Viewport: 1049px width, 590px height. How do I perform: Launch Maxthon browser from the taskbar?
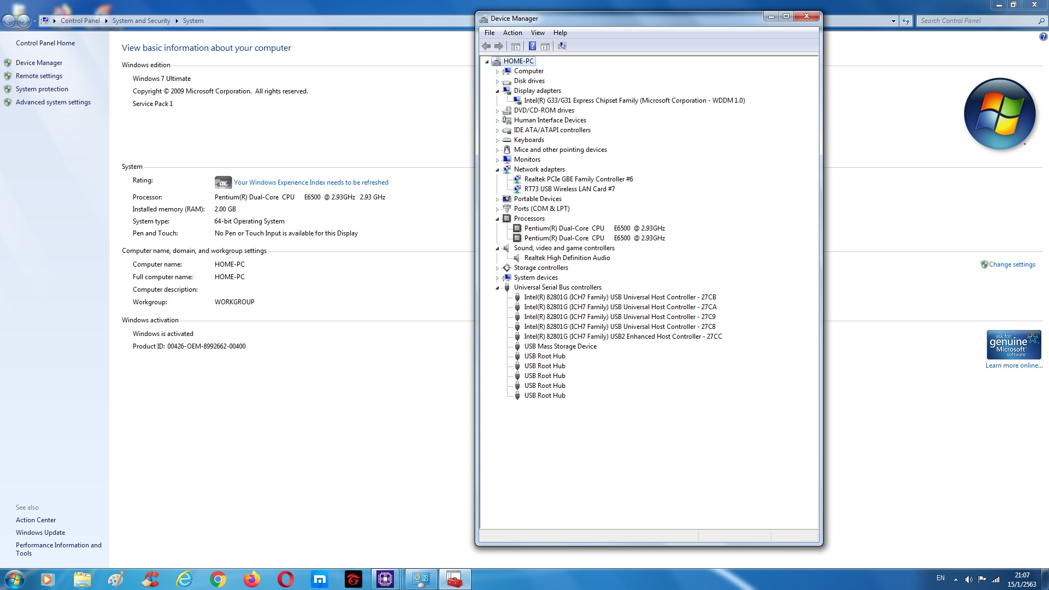pyautogui.click(x=320, y=579)
